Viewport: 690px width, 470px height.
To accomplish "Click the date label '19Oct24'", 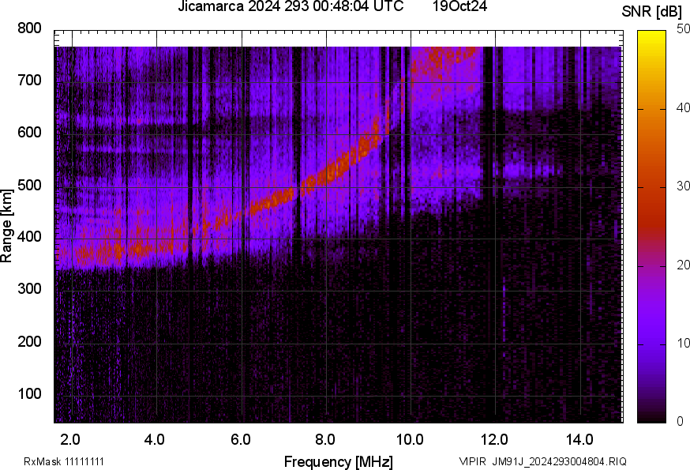I will [x=459, y=6].
